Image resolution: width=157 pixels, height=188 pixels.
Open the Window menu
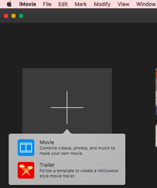pos(146,4)
